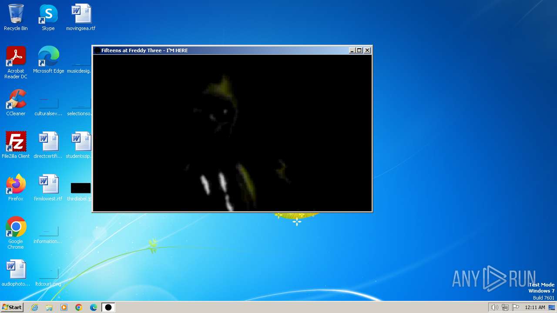Screen dimensions: 557x313
Task: Click the Action Center flag icon
Action: (x=516, y=307)
